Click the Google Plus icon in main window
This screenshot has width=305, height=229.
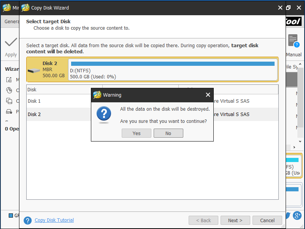click(297, 215)
